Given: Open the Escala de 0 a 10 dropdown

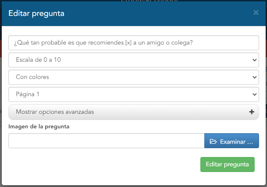Looking at the screenshot, I should (x=134, y=60).
